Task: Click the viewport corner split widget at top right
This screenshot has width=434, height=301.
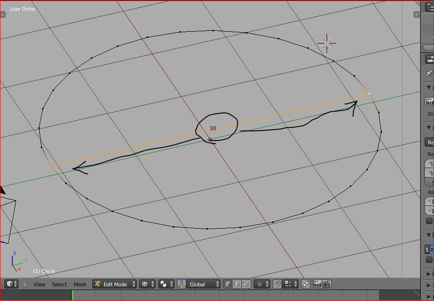Action: coord(417,4)
